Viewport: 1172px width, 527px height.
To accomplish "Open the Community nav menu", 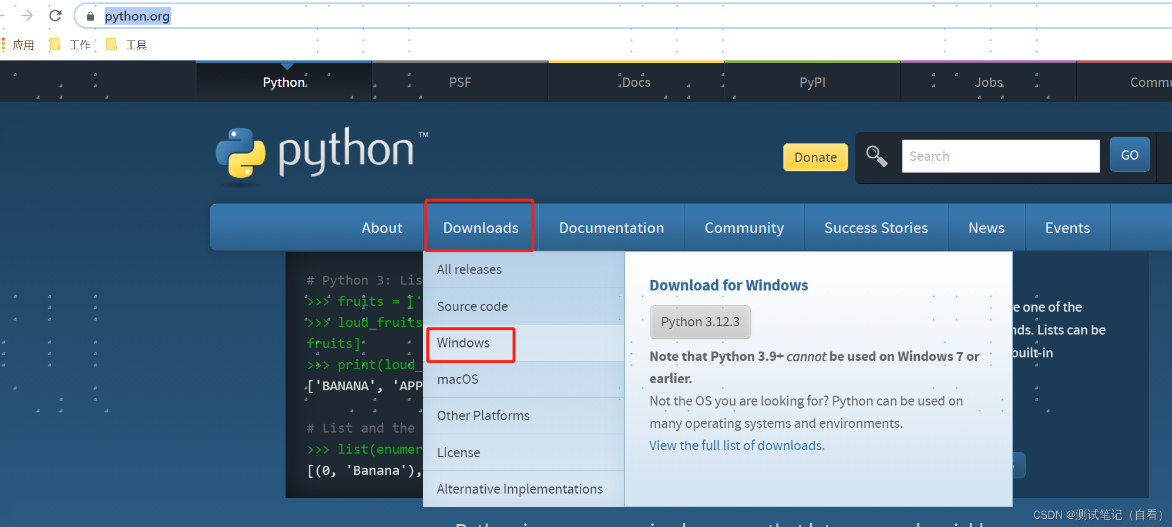I will 744,228.
